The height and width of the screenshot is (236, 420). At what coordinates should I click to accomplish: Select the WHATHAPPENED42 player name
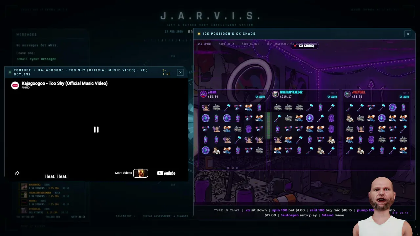pos(291,92)
